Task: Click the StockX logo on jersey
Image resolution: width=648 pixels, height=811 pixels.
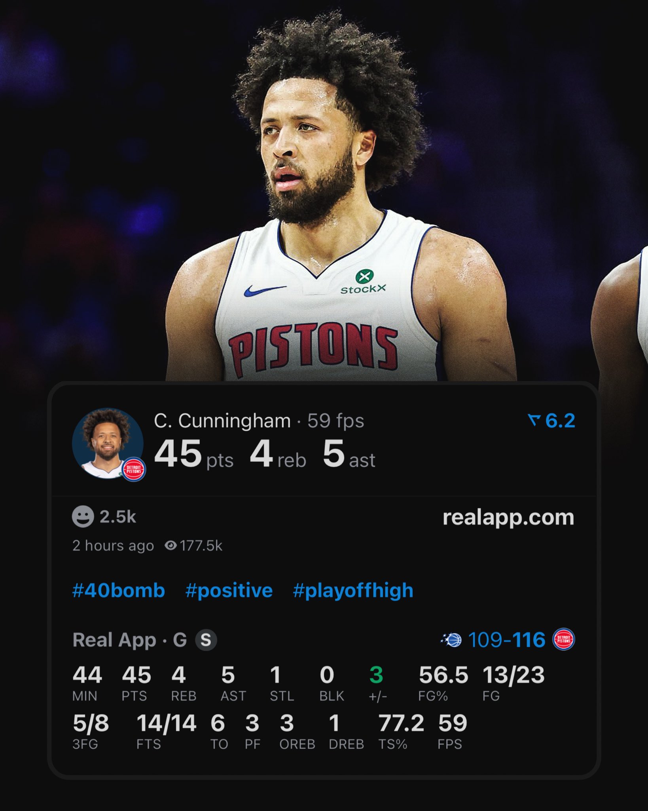Action: point(363,282)
